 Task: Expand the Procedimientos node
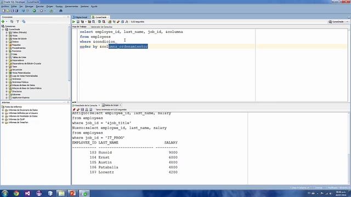[7, 48]
